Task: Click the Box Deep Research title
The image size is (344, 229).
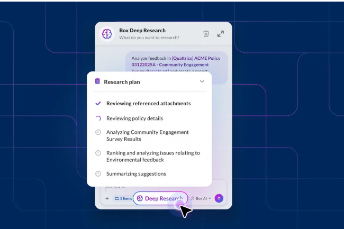Action: pyautogui.click(x=142, y=31)
